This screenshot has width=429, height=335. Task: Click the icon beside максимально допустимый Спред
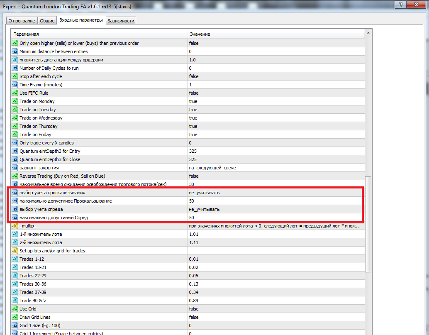(15, 218)
